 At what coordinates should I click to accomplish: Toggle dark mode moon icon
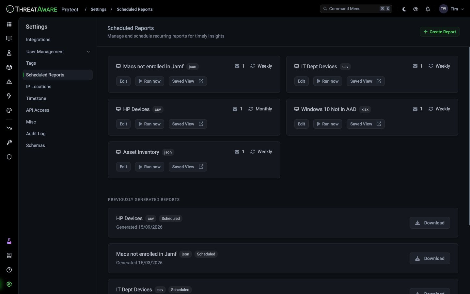404,9
